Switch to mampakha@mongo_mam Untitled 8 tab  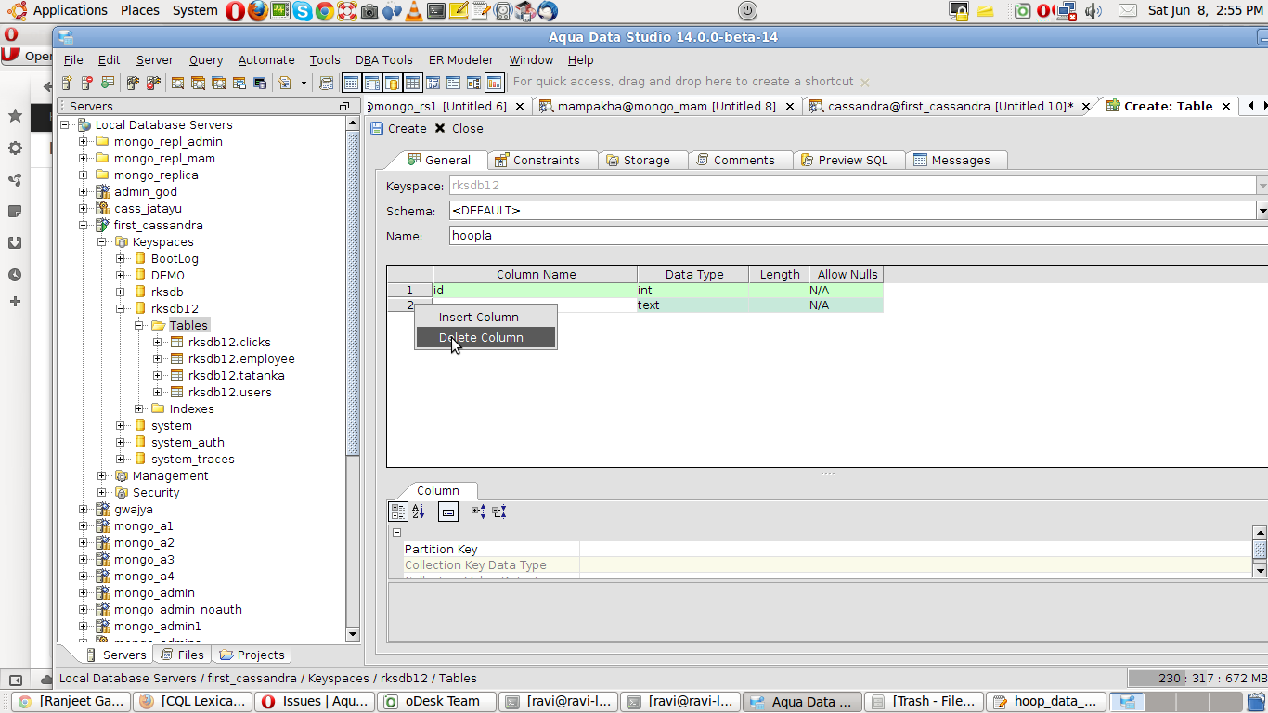coord(666,106)
